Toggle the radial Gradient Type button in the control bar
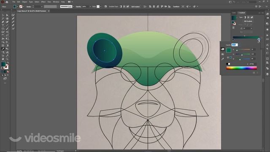This screenshot has width=270, height=152. coord(124,7)
